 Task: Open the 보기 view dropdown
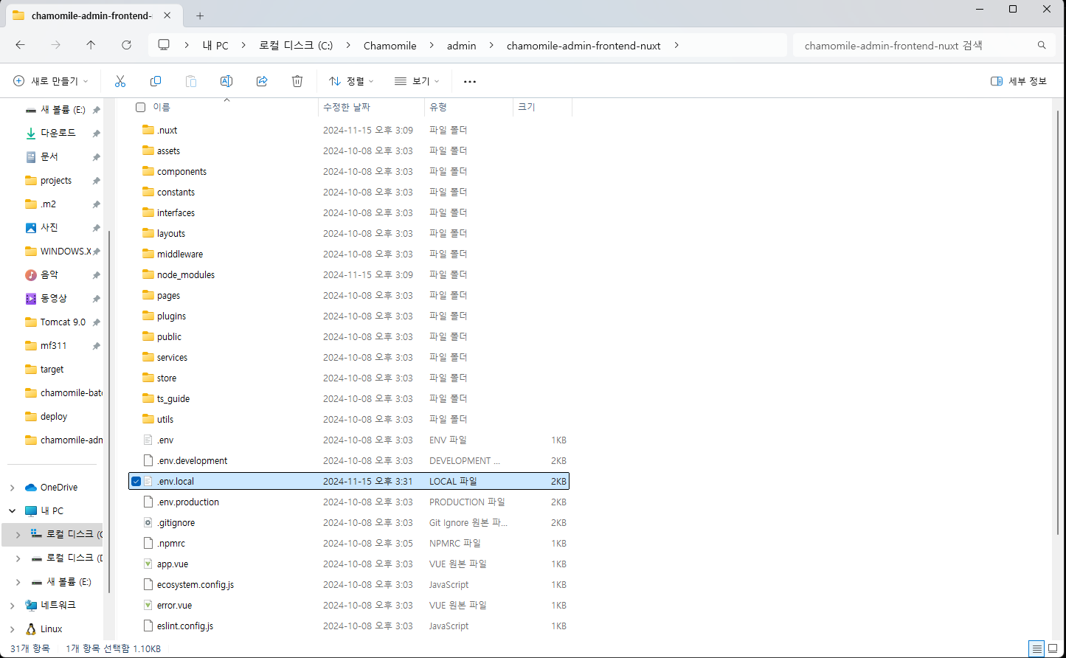pos(417,81)
